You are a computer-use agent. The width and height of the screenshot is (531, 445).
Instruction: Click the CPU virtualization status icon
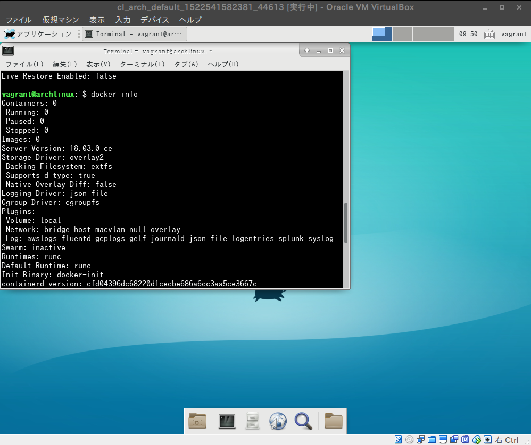click(466, 440)
